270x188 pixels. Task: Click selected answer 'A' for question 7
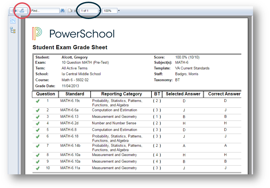click(x=184, y=146)
